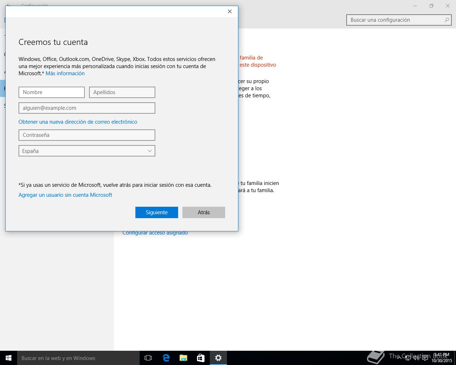Open File Explorer from the taskbar

(183, 358)
